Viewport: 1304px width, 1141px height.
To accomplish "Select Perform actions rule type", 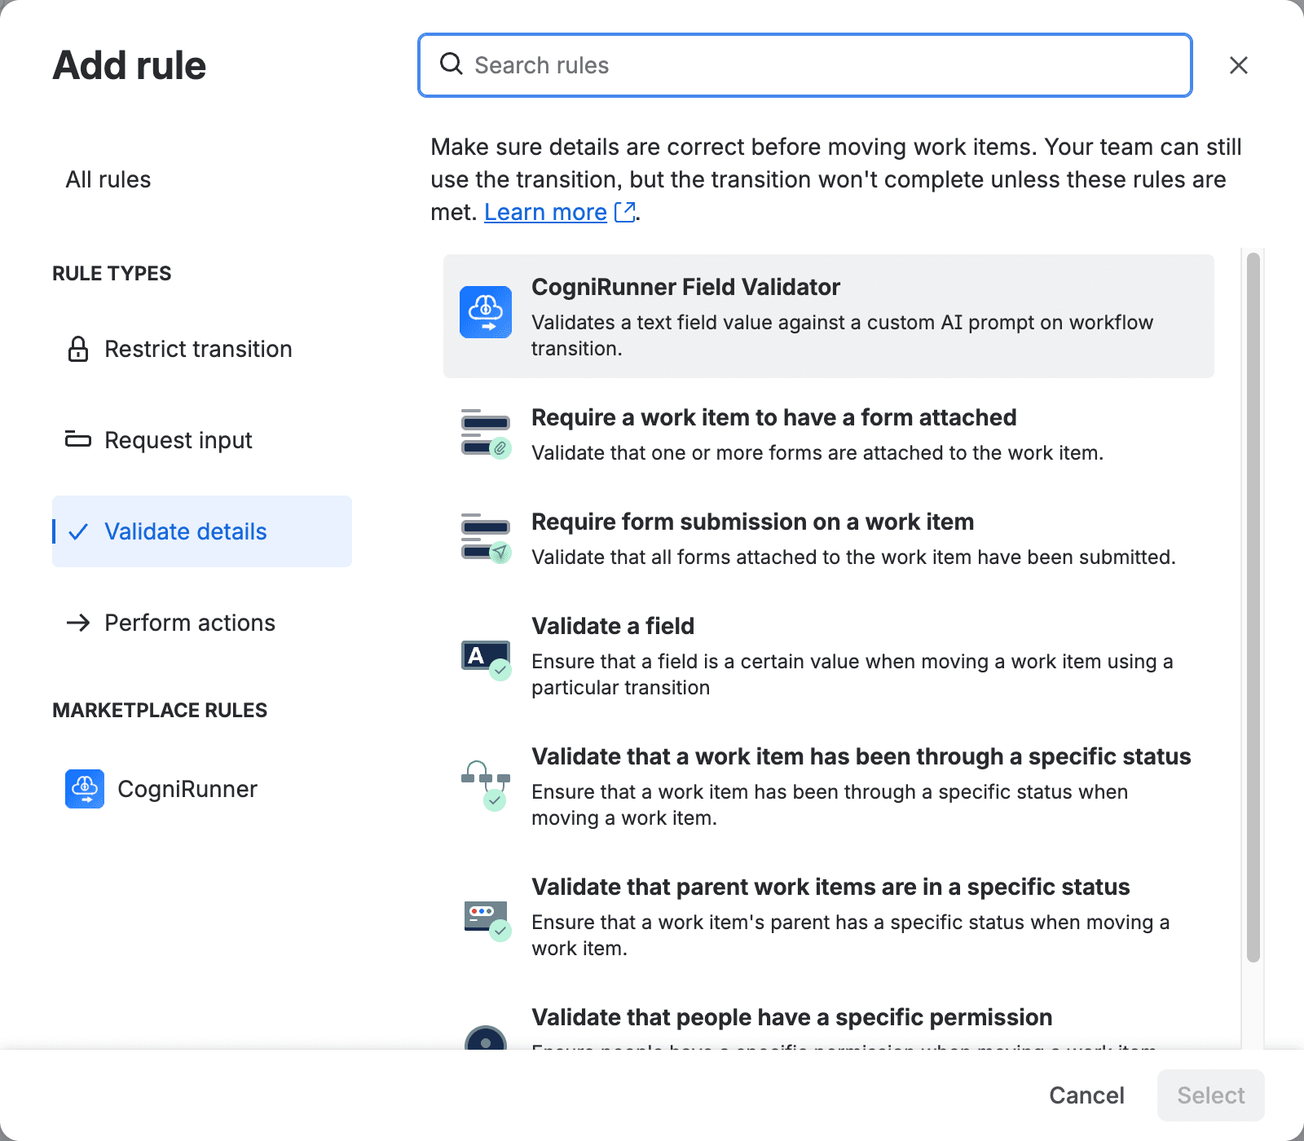I will point(202,623).
